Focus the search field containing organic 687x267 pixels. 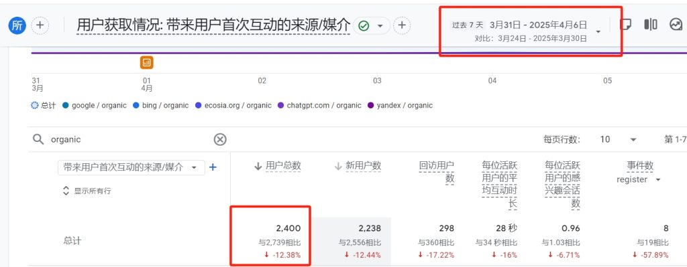point(129,139)
